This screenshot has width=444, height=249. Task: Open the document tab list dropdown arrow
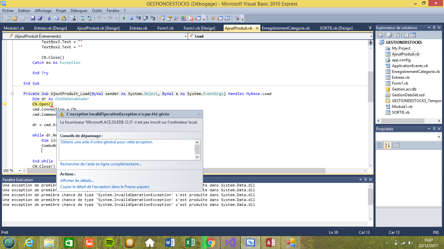(370, 28)
